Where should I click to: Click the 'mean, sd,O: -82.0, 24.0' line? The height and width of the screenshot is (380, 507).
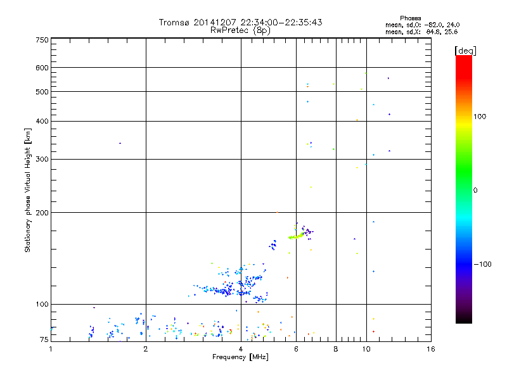click(x=422, y=25)
